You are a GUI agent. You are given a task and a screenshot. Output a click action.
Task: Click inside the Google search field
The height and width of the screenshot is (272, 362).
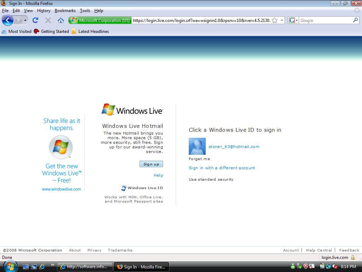pos(325,20)
